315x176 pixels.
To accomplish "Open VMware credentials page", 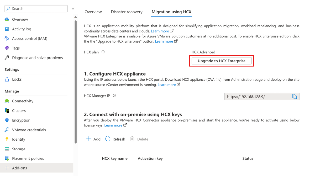I will [29, 130].
